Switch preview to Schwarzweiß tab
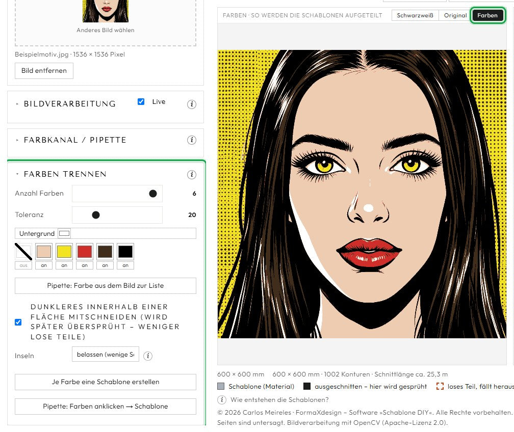The image size is (514, 432). 415,15
